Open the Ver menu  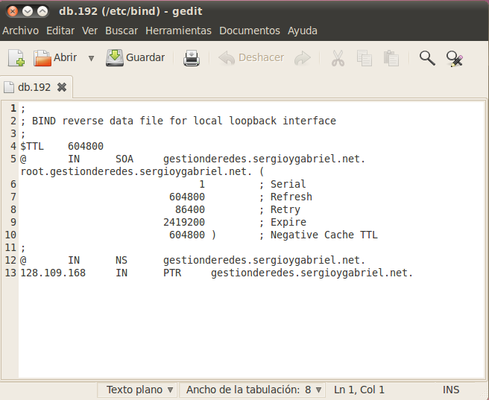[89, 31]
